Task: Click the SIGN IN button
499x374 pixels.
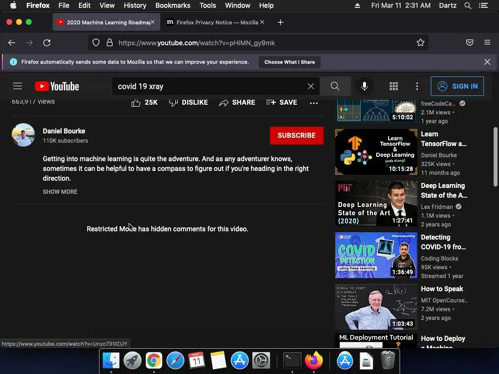Action: [457, 86]
